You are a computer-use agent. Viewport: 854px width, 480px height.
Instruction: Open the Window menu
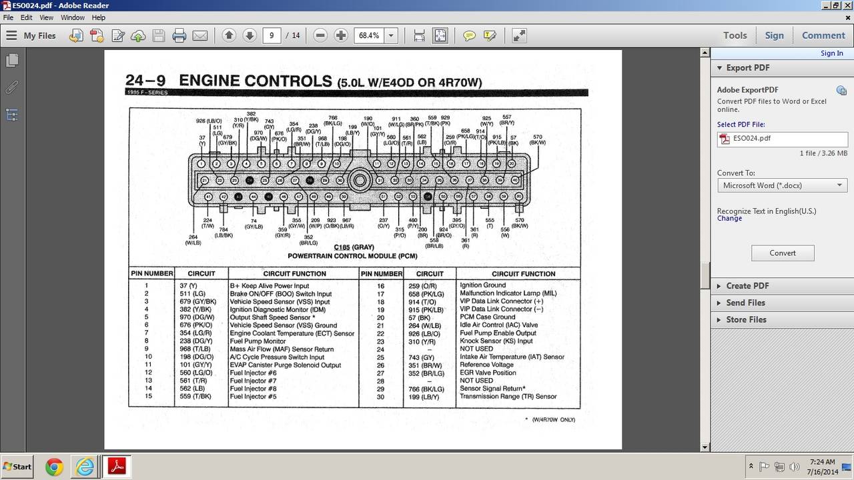tap(73, 17)
